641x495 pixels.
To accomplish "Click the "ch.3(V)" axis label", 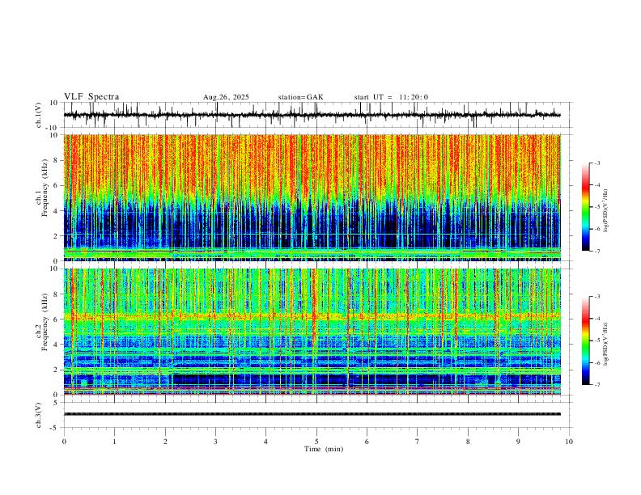I will 39,415.
